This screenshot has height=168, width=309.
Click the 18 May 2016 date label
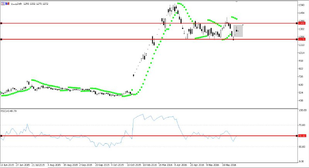[x=229, y=165]
